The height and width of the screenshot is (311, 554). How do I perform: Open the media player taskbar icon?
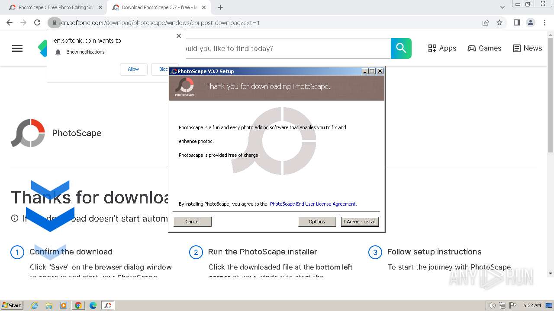coord(64,305)
